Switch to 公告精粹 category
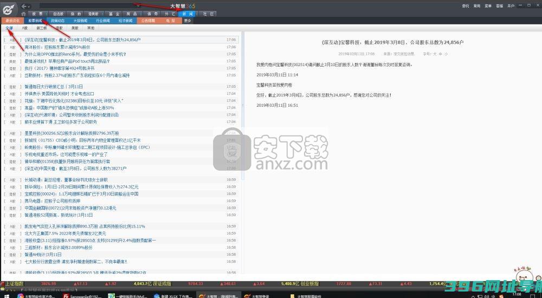The height and width of the screenshot is (298, 542). click(149, 21)
